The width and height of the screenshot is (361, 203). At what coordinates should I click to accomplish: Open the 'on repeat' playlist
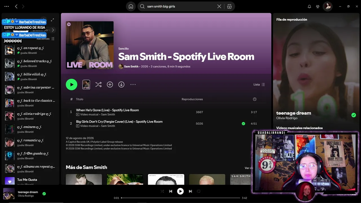30,50
